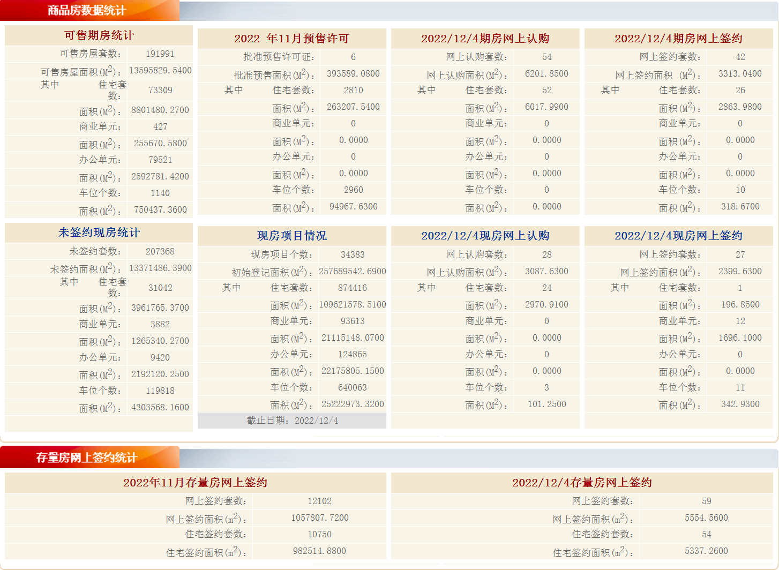Click the value 3313.0400
The height and width of the screenshot is (570, 779).
coord(740,73)
